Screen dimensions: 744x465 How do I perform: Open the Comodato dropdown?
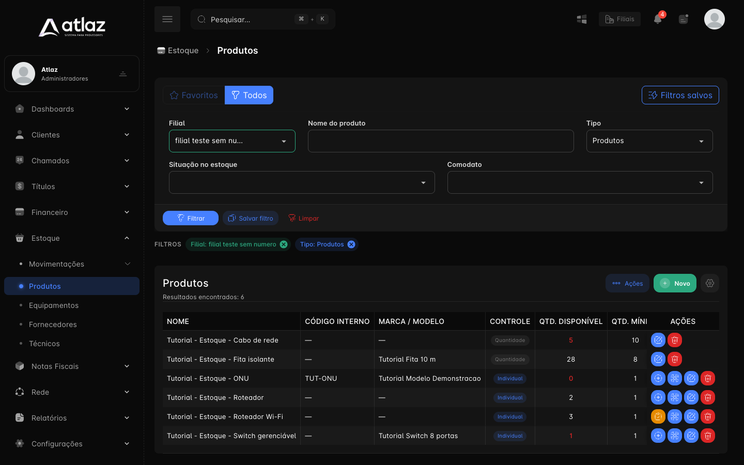click(x=580, y=182)
